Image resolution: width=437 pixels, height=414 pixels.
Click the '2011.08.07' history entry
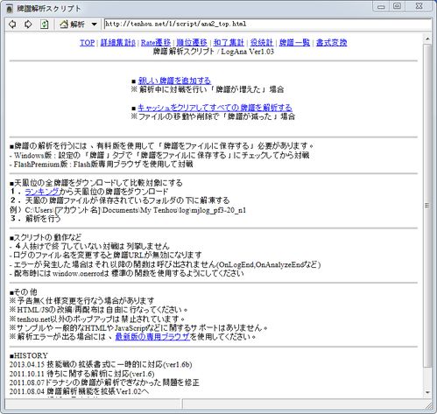point(104,382)
